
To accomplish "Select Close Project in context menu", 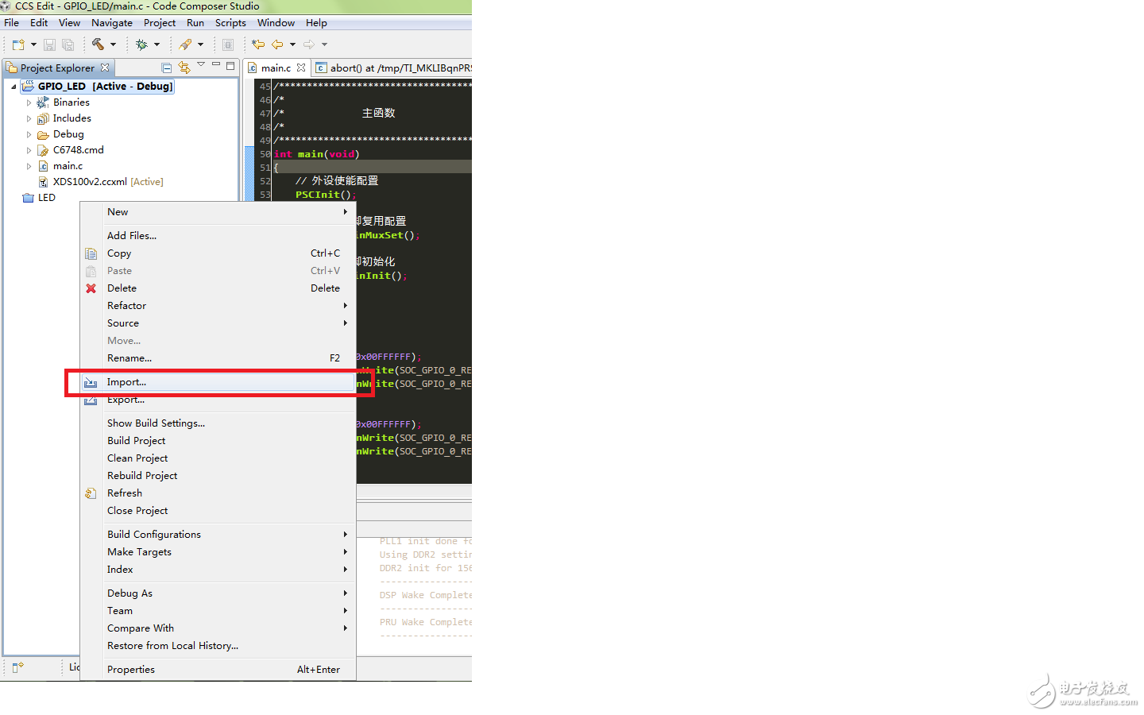I will click(218, 511).
